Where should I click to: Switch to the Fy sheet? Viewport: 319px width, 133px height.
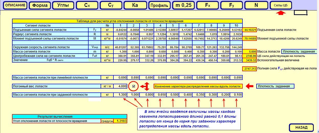(x=232, y=5)
